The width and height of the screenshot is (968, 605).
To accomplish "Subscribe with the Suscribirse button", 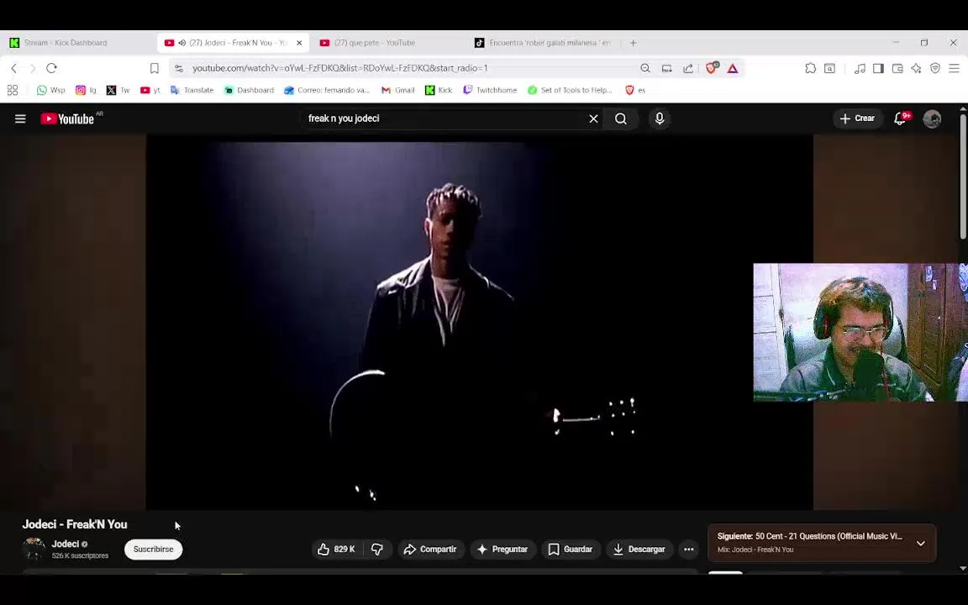I will [x=153, y=550].
